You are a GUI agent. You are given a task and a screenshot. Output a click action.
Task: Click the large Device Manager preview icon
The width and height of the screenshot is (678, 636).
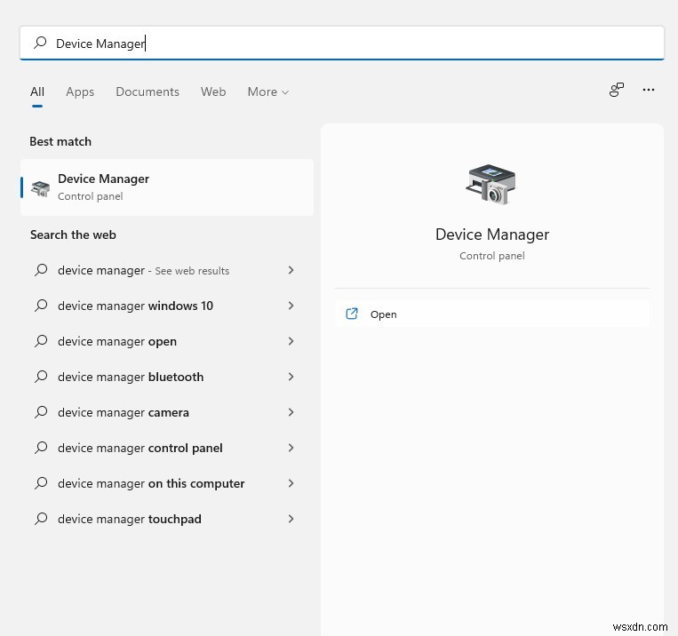pyautogui.click(x=491, y=185)
